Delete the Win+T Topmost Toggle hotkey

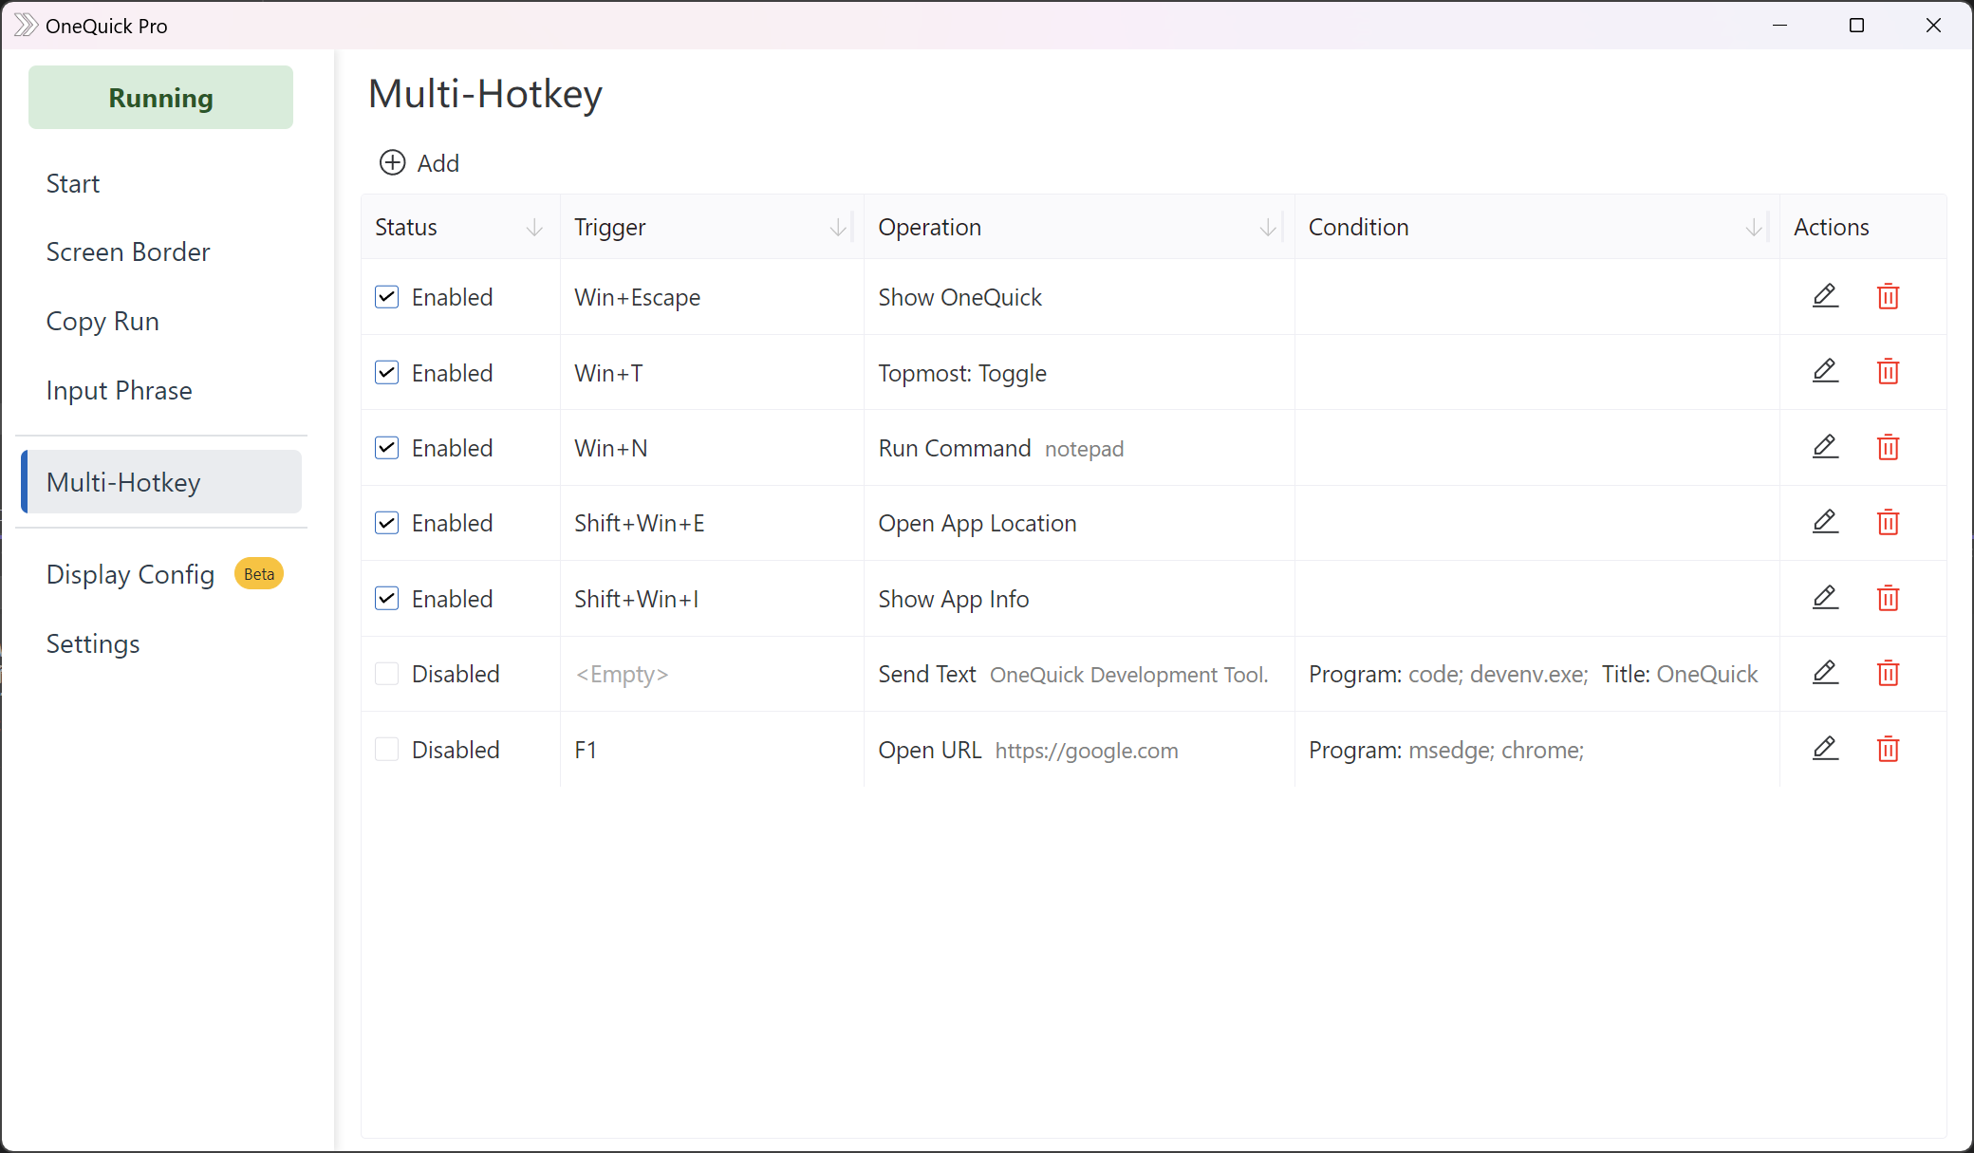coord(1888,372)
